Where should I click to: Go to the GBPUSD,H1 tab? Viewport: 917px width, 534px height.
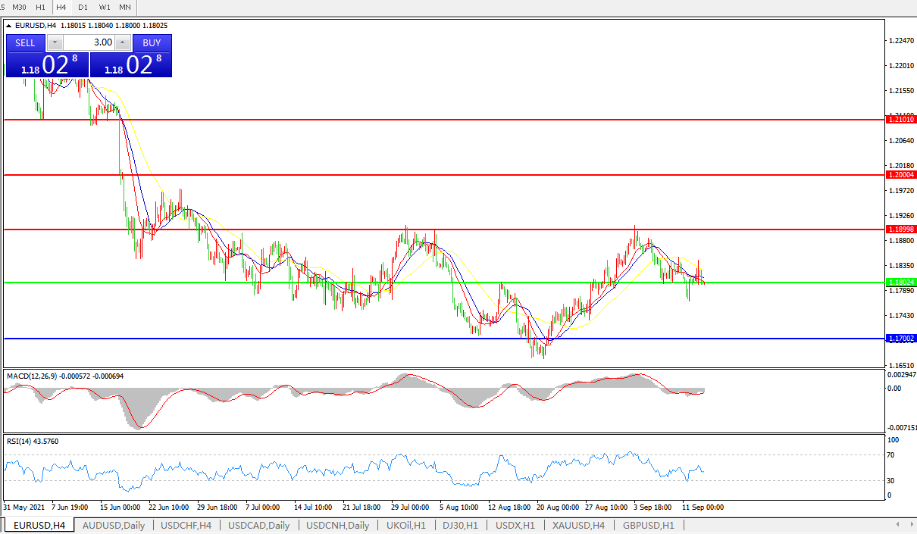(x=648, y=525)
